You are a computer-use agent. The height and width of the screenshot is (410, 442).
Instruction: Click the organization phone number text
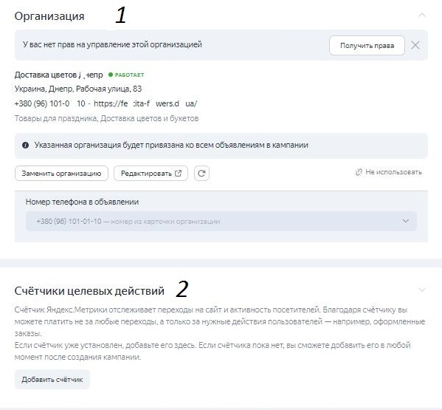tap(50, 103)
